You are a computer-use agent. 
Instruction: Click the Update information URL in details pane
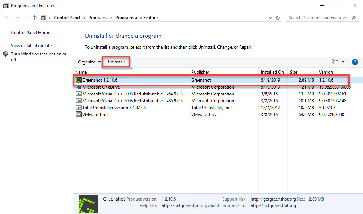tap(273, 206)
